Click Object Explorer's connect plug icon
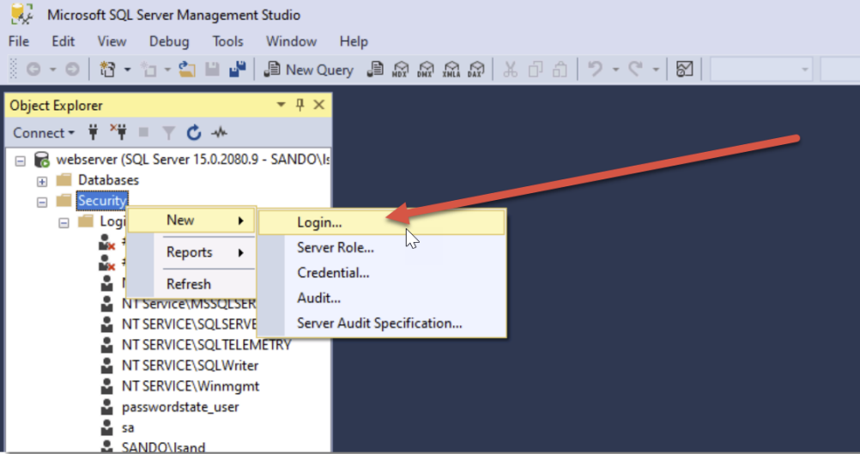This screenshot has height=454, width=860. click(94, 132)
